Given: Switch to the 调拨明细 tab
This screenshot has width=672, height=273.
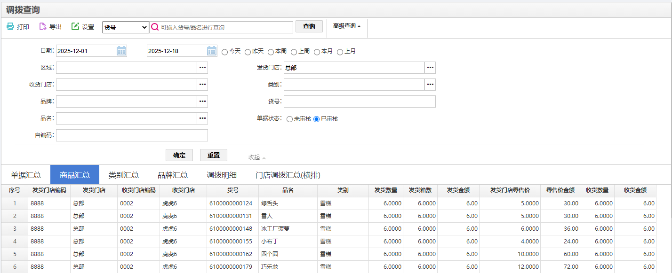Looking at the screenshot, I should click(x=222, y=175).
